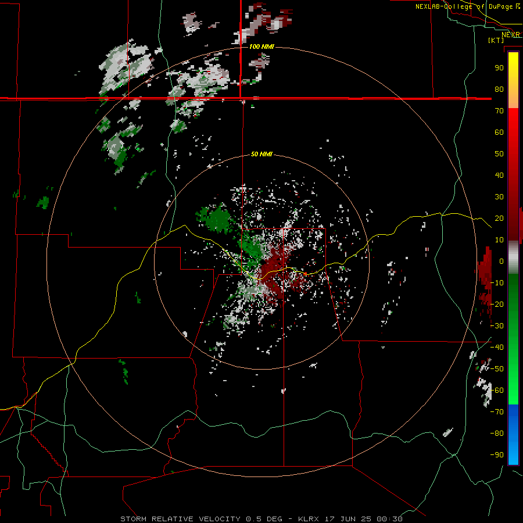The height and width of the screenshot is (523, 523).
Task: Click the positive 90 scale label
Action: click(499, 68)
